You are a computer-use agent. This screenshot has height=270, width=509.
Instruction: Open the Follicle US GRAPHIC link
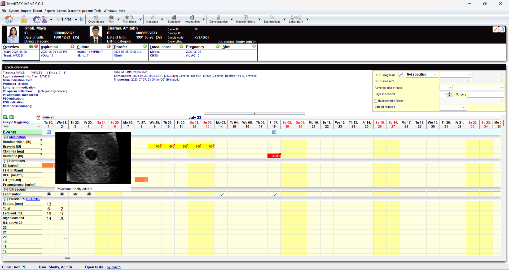pyautogui.click(x=33, y=199)
